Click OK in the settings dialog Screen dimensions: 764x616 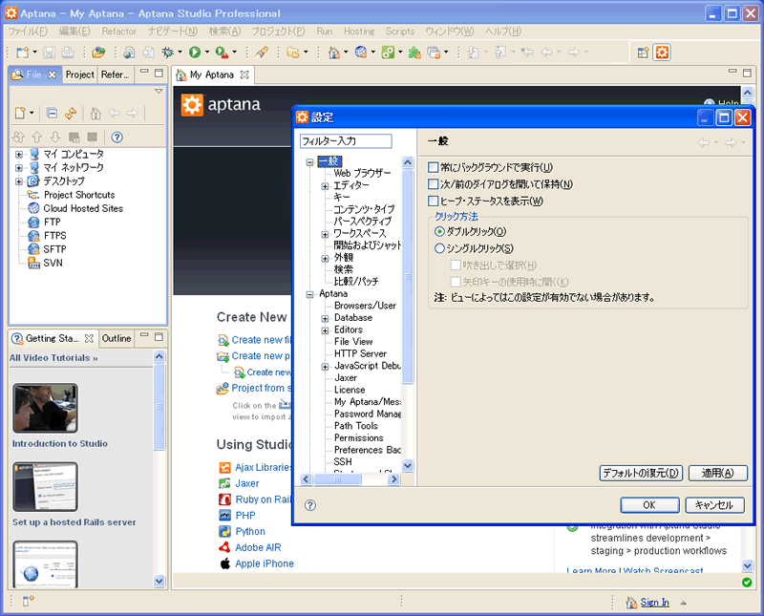tap(649, 505)
